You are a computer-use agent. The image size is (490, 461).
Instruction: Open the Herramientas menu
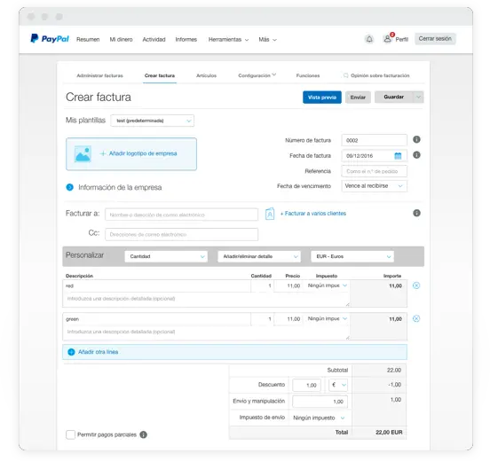228,40
